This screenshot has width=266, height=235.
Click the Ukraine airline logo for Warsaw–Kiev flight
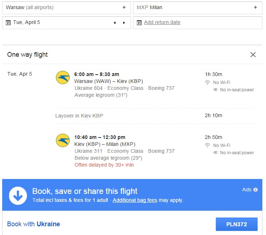click(x=63, y=77)
